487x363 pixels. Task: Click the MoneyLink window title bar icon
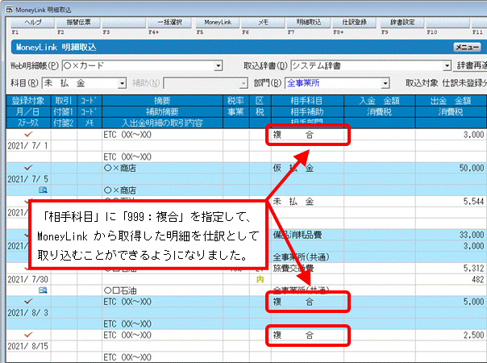tap(10, 10)
